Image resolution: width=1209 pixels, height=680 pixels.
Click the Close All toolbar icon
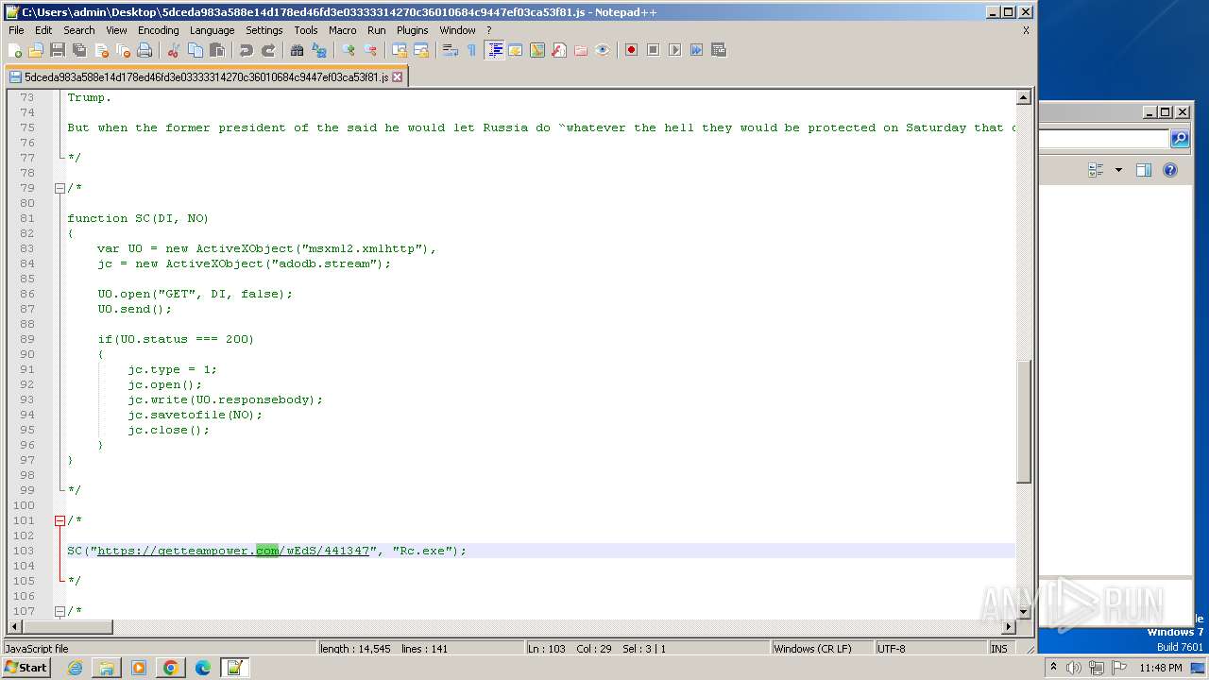[x=123, y=50]
